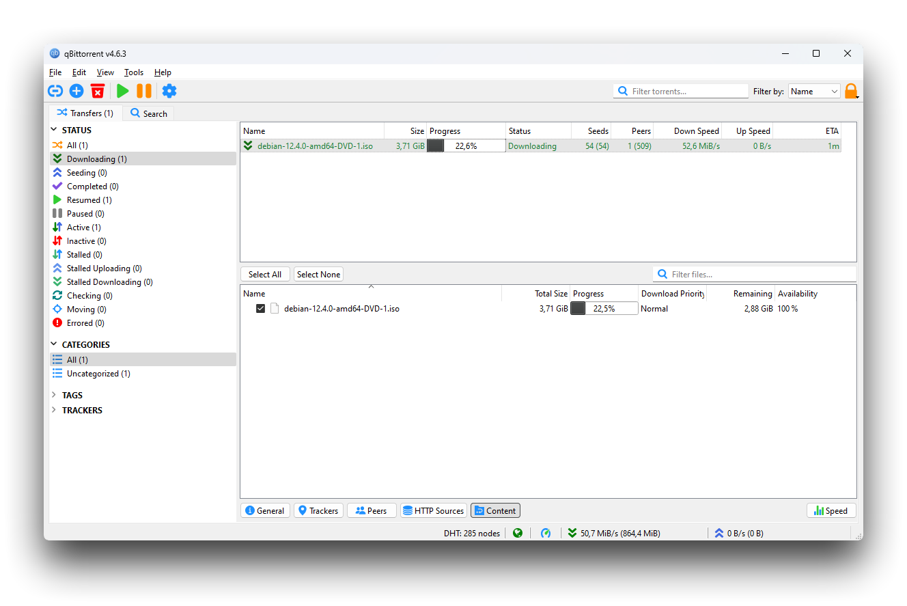907x606 pixels.
Task: Switch to the Peers tab
Action: 372,510
